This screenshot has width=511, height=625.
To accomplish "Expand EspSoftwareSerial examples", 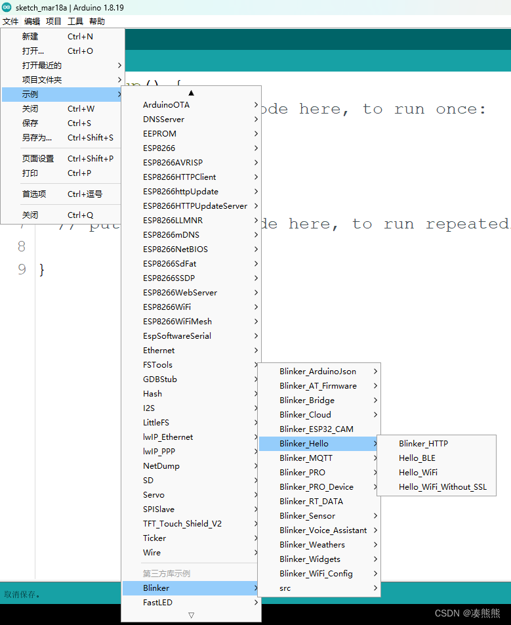I will click(x=192, y=336).
